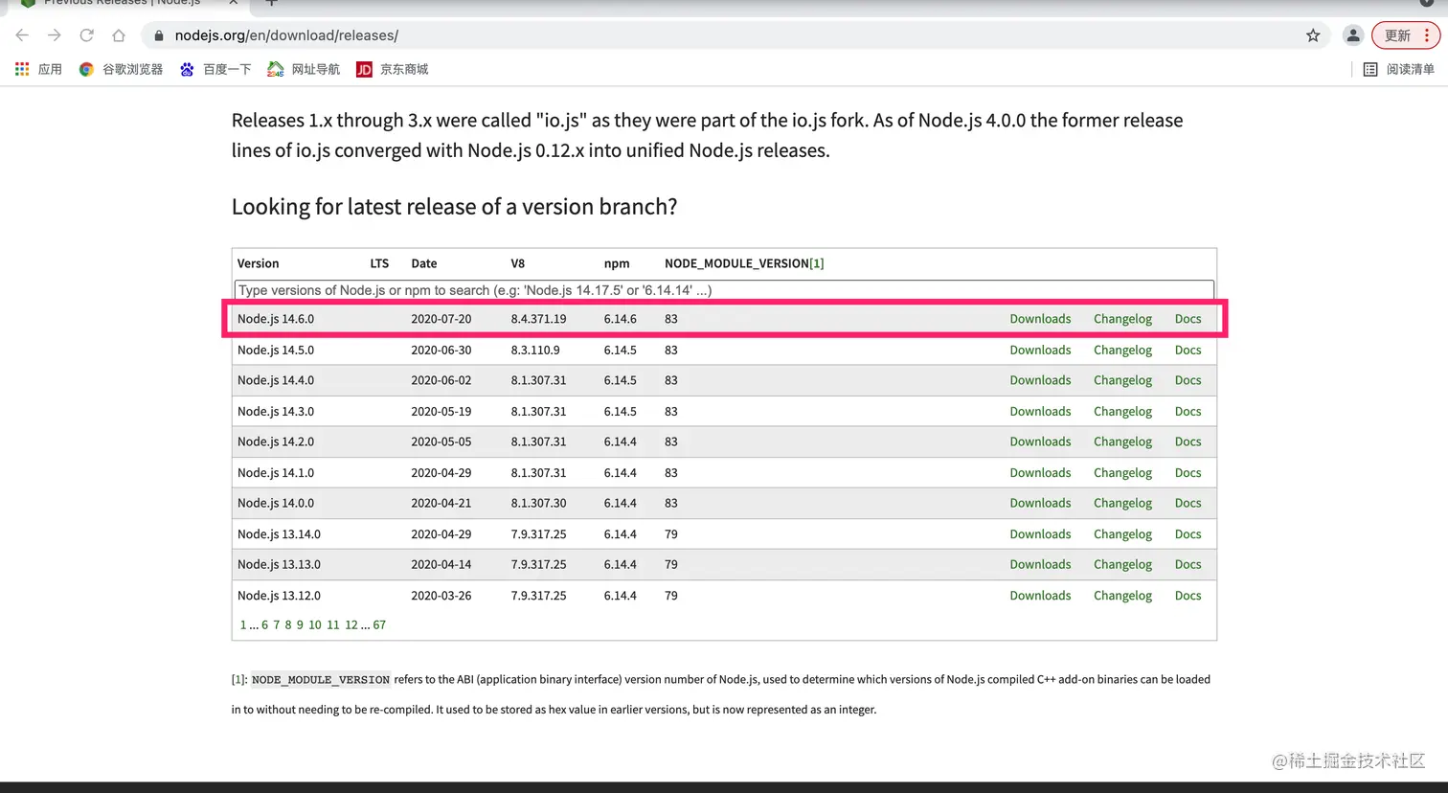Click the Date column header
1448x793 pixels.
click(424, 263)
